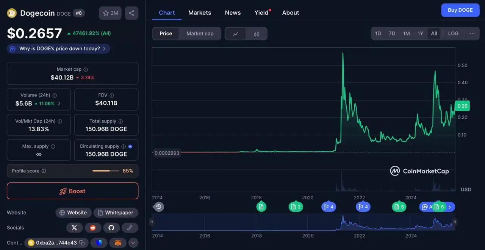Open the chart's three-dot more options menu

coord(472,34)
